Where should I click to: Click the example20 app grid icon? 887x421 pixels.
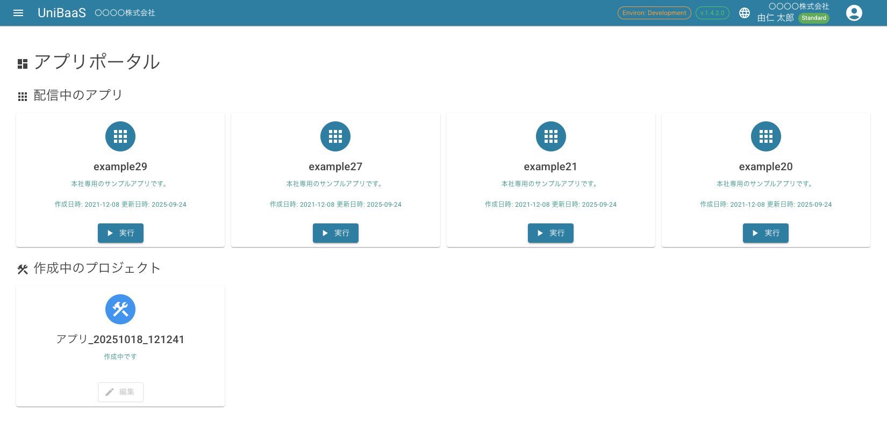766,136
